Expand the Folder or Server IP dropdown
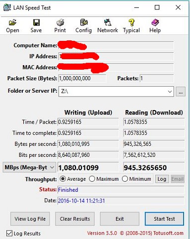The image size is (190, 239). [x=170, y=92]
